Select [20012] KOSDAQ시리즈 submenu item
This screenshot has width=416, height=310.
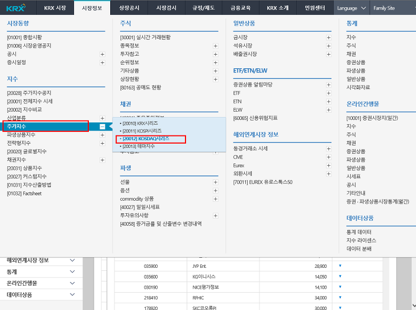[146, 138]
